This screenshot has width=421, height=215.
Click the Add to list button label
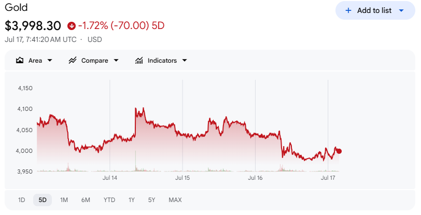(374, 10)
